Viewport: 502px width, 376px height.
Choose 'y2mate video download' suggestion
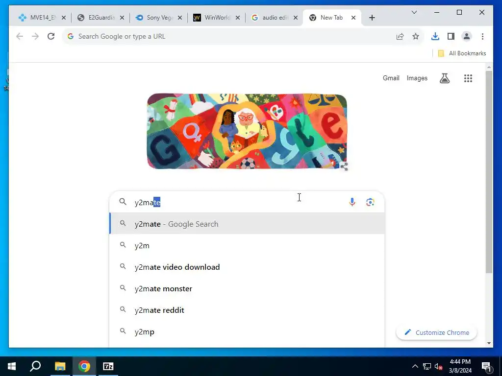click(x=247, y=267)
